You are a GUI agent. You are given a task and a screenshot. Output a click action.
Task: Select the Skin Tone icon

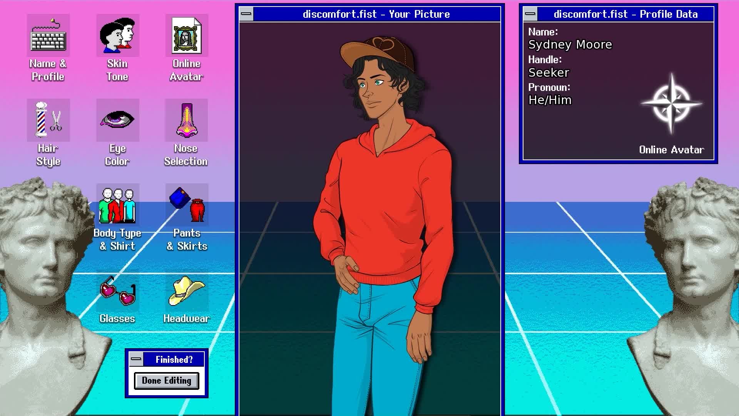tap(117, 36)
